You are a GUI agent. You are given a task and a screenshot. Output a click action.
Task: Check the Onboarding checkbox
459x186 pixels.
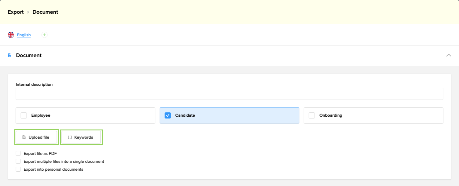311,115
